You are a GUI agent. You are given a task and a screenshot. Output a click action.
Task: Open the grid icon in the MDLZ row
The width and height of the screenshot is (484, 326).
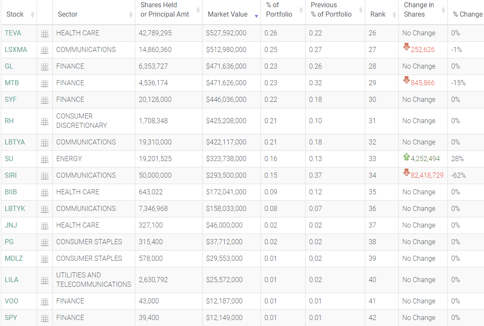45,260
